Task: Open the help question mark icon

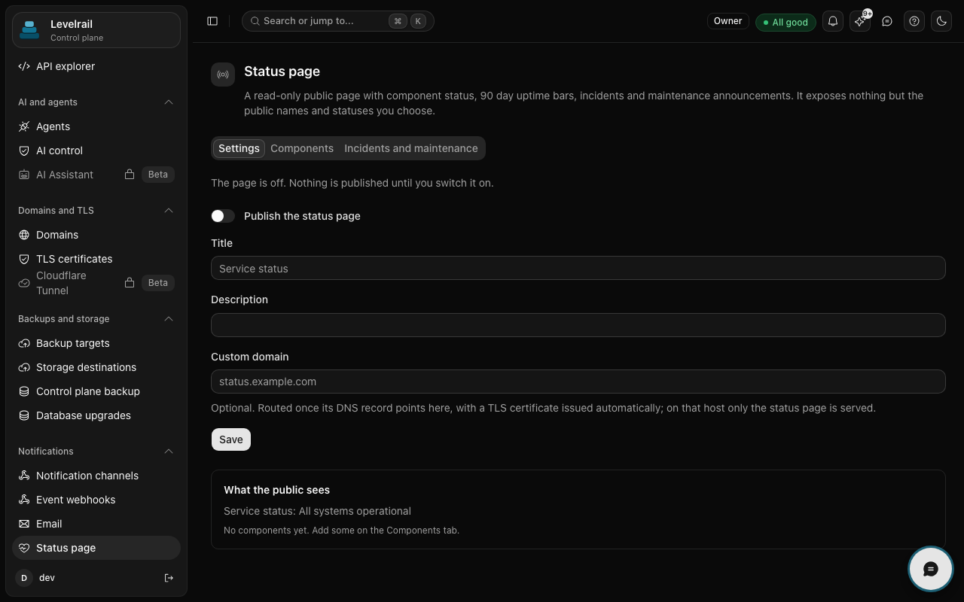Action: click(914, 21)
